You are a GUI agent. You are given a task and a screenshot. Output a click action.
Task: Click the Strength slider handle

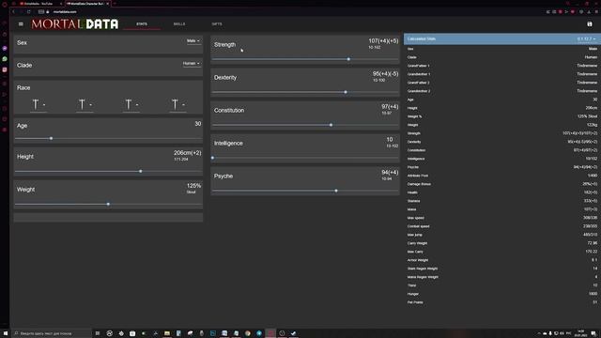pos(348,59)
